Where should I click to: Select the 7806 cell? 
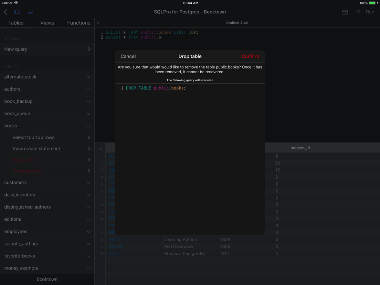point(225,246)
